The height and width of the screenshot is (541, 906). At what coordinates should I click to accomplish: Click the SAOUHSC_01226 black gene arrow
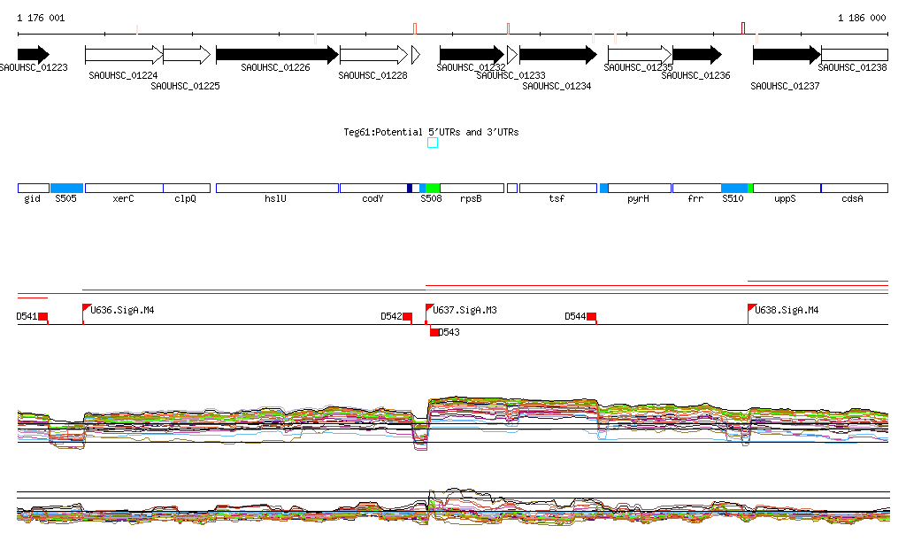tap(276, 55)
